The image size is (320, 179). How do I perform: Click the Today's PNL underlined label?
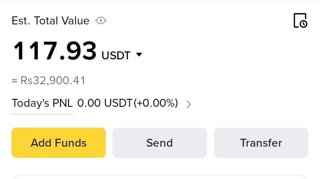42,104
